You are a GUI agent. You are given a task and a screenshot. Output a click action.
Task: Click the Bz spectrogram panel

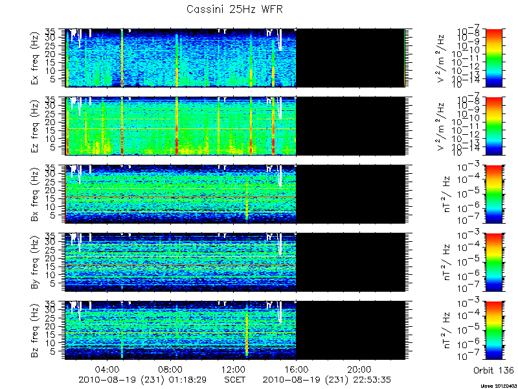tap(235, 331)
